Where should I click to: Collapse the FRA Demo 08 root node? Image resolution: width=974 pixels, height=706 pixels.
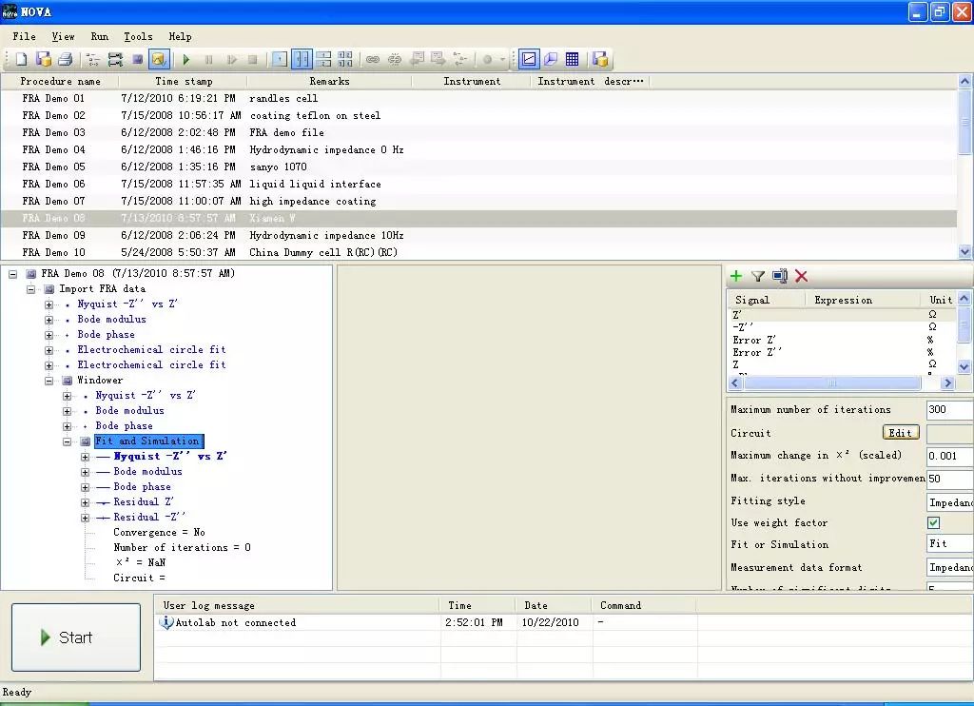[x=13, y=273]
